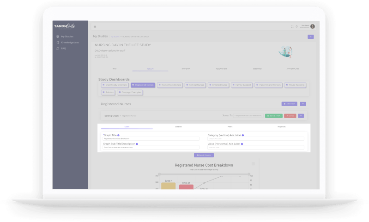Viewport: 369px width, 222px height.
Task: Focus the Graph Sub-Title/Description input field
Action: coord(151,147)
